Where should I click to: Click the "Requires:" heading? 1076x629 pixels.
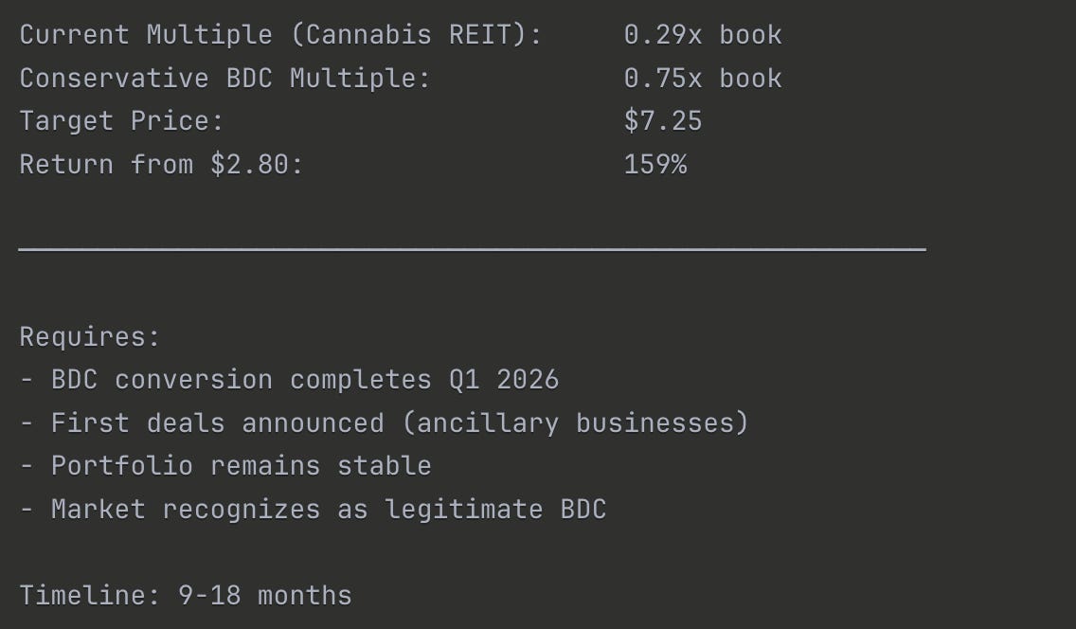pyautogui.click(x=90, y=337)
